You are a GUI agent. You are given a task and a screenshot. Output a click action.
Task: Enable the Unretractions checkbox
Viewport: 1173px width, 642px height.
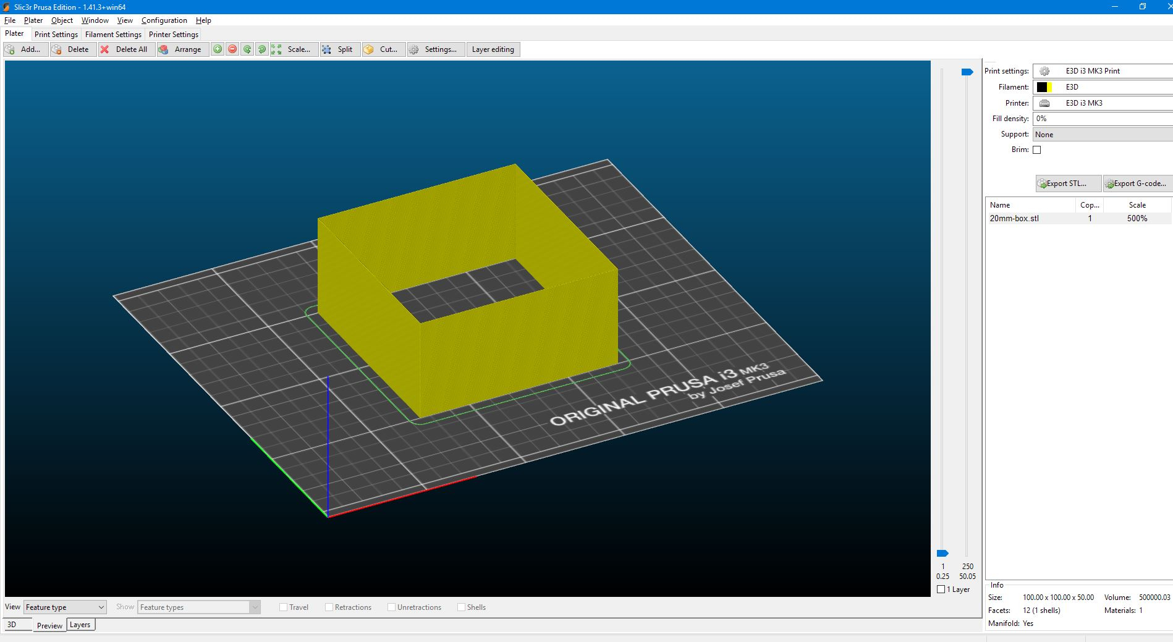pyautogui.click(x=392, y=607)
